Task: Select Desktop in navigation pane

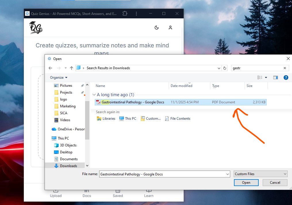Action: 66,152
